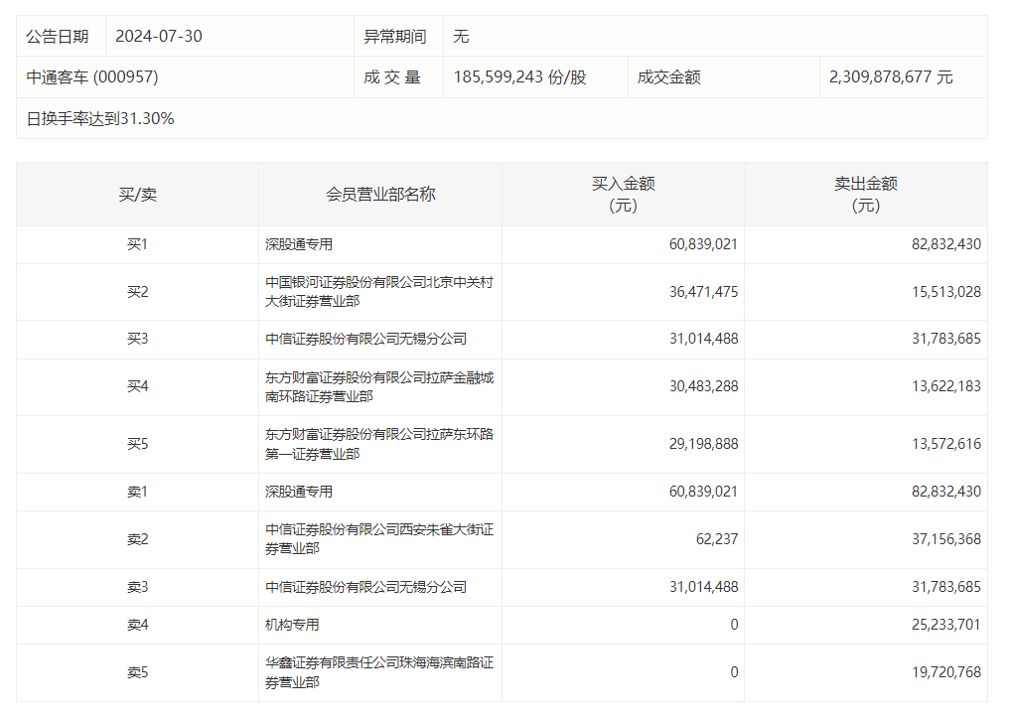This screenshot has height=719, width=1009.
Task: Select 82,832,430 in the 卖1 row
Action: 945,493
